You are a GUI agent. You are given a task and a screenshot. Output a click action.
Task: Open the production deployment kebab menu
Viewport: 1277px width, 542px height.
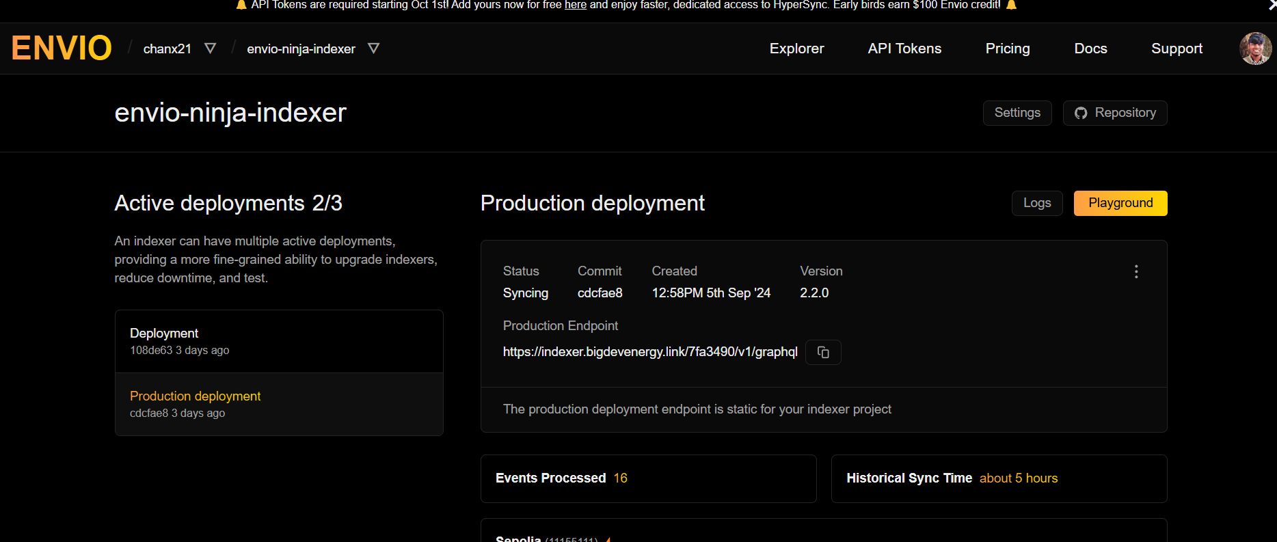coord(1136,272)
